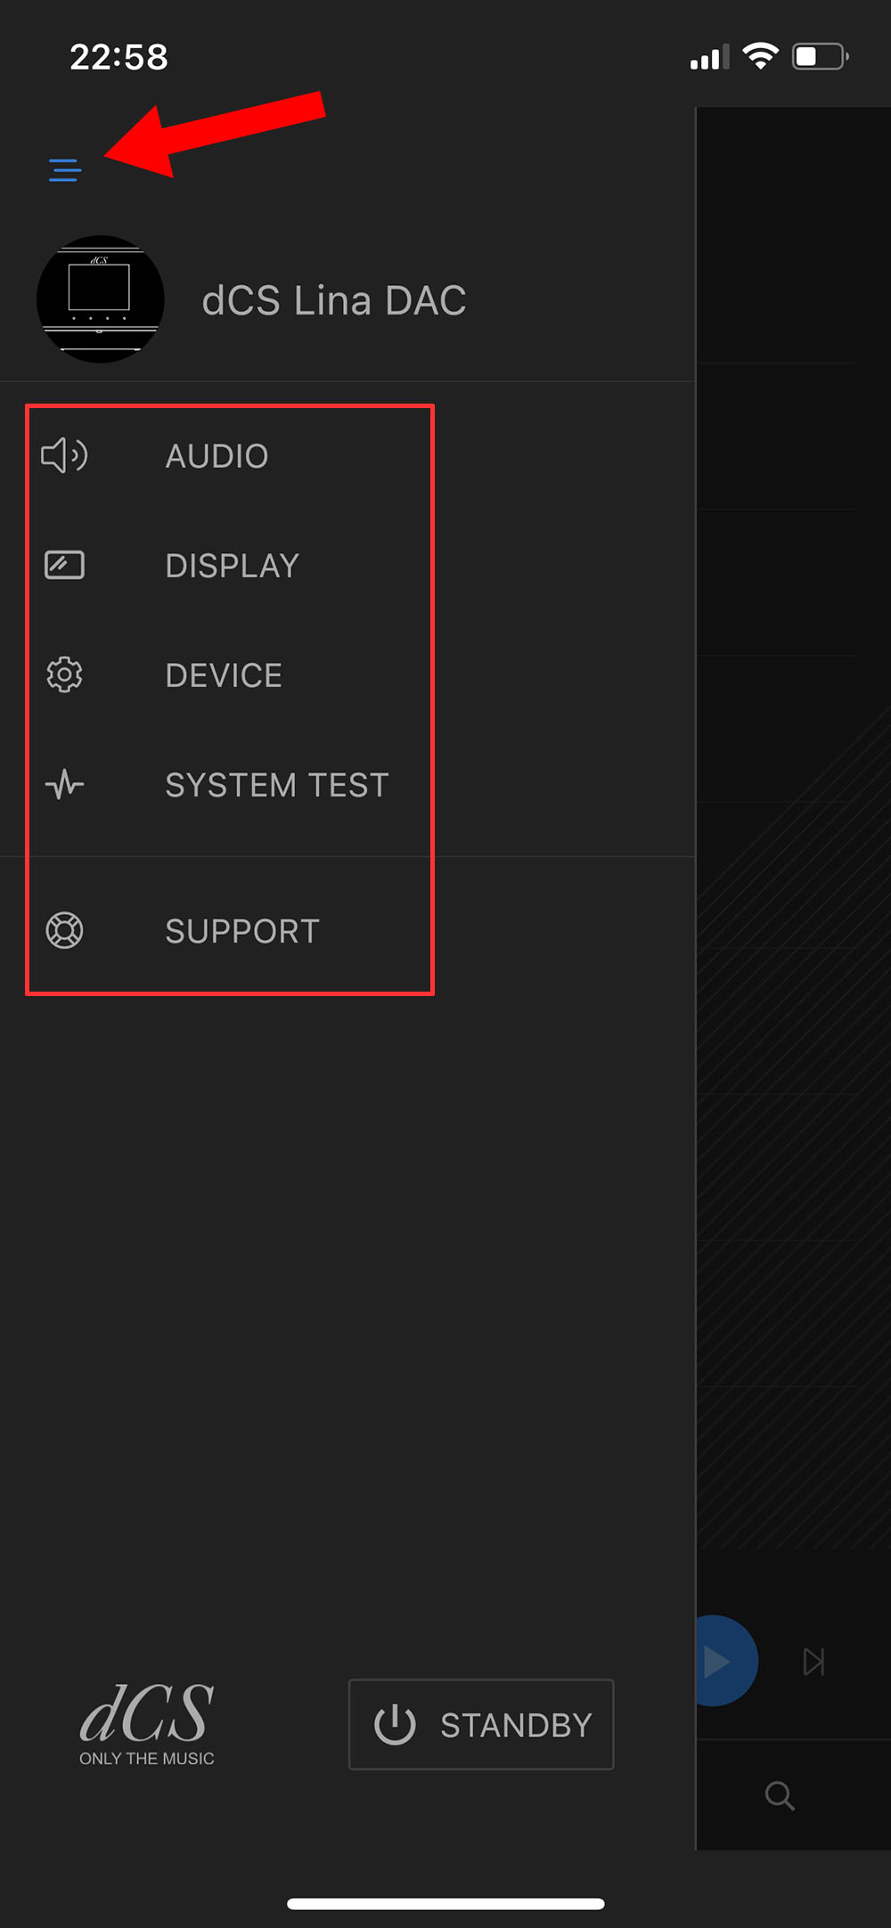The height and width of the screenshot is (1928, 891).
Task: Tap the dimmed area to close menu
Action: (x=793, y=891)
